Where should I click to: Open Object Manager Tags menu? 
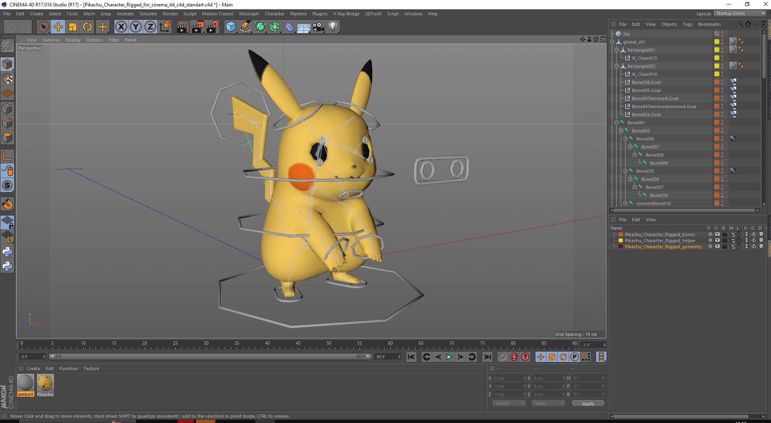[x=687, y=24]
